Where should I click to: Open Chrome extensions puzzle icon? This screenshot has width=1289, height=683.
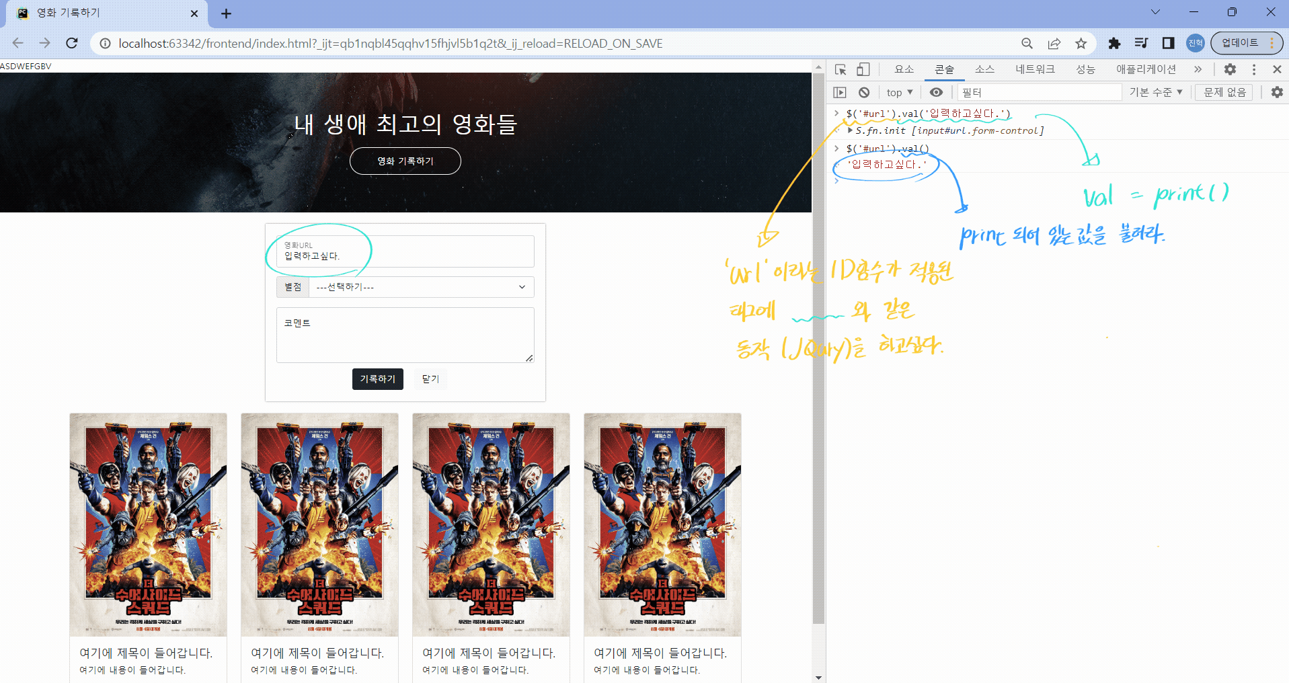click(x=1114, y=44)
